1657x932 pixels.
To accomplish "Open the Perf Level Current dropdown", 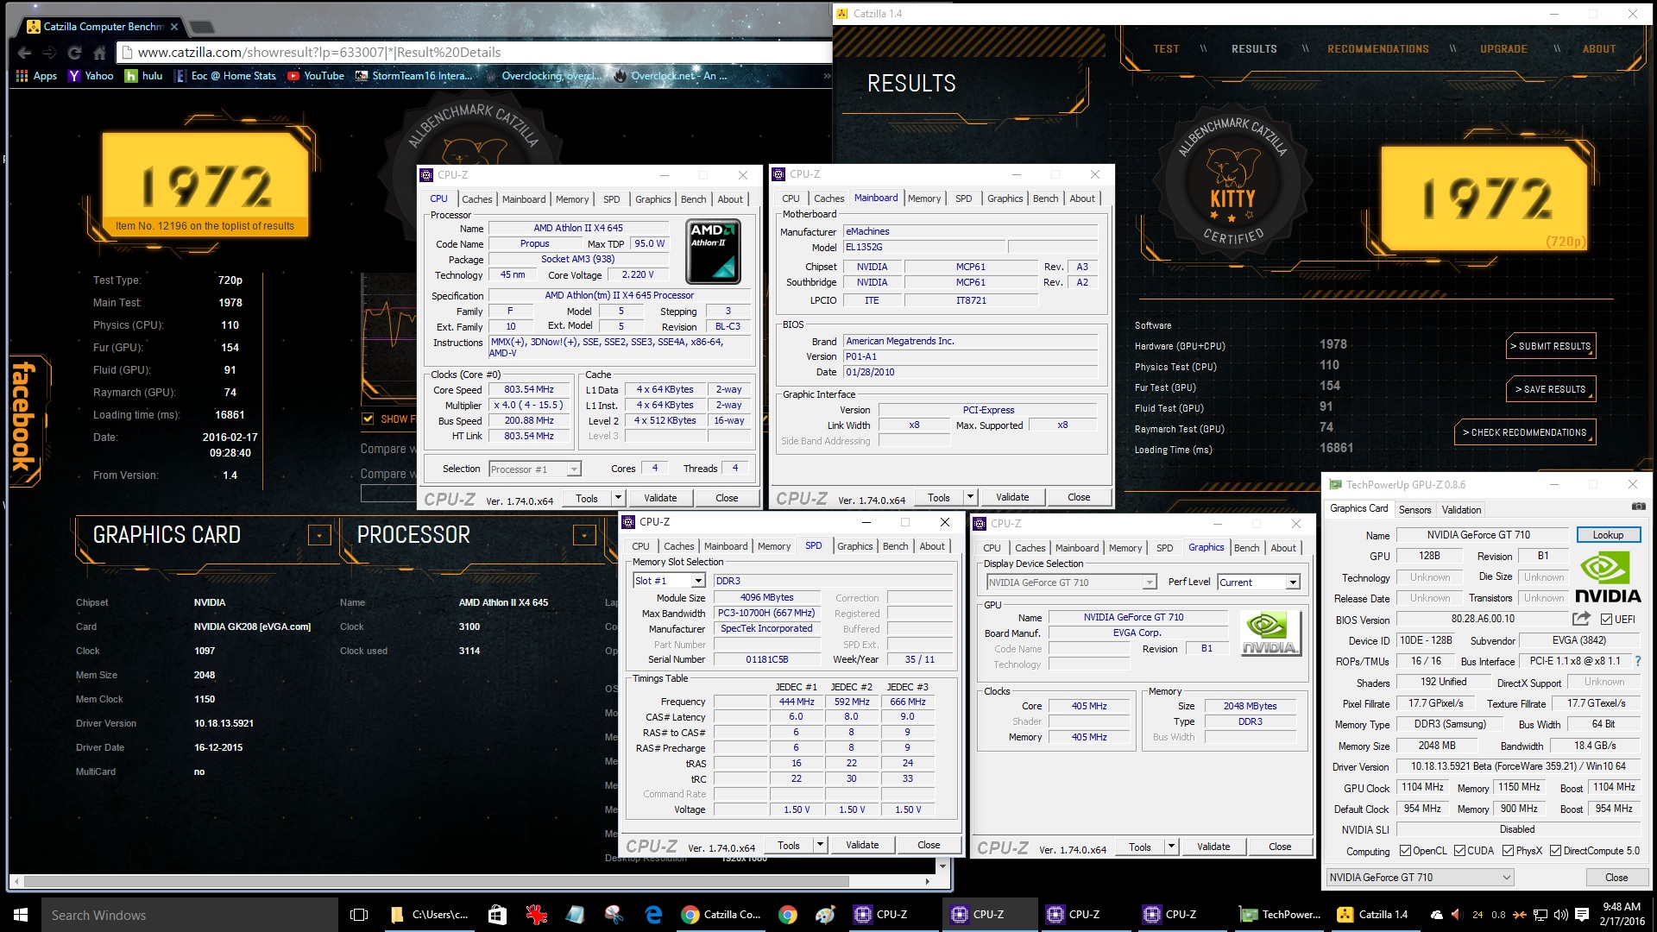I will 1258,582.
